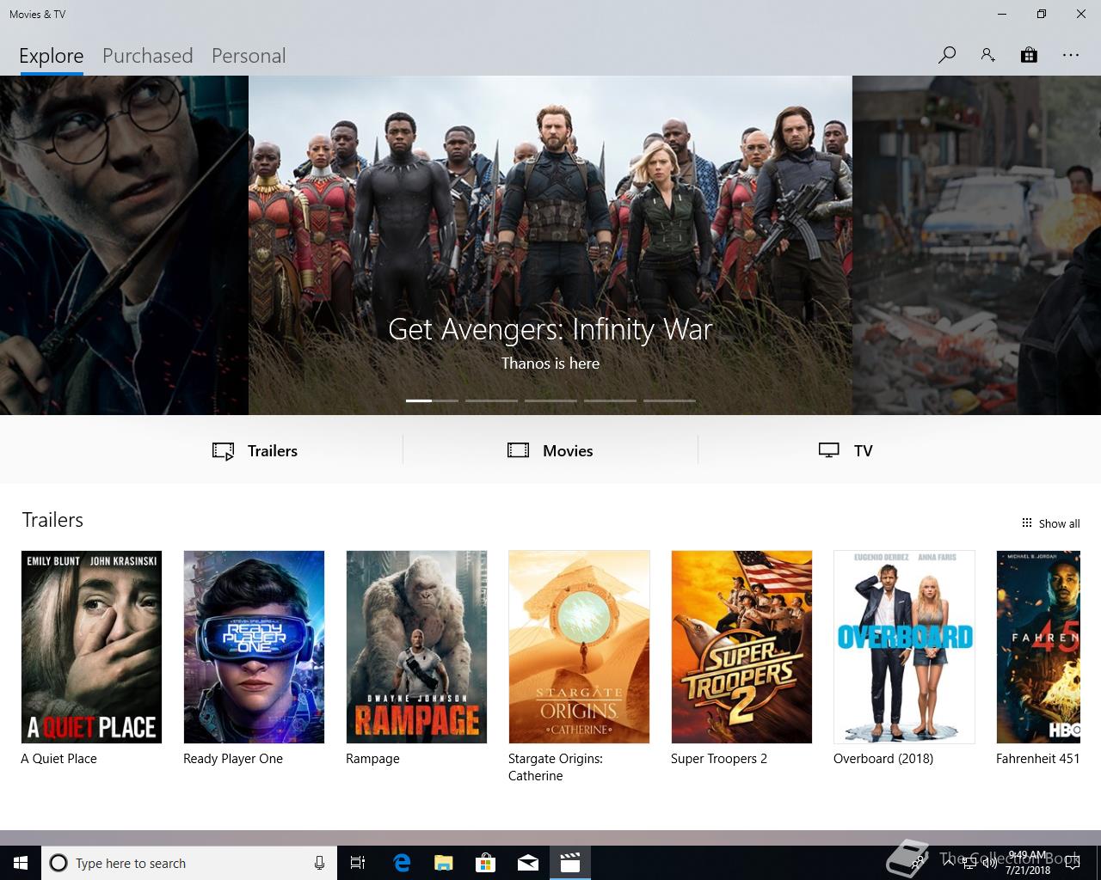The image size is (1101, 880).
Task: Open Ready Player One poster
Action: tap(254, 647)
